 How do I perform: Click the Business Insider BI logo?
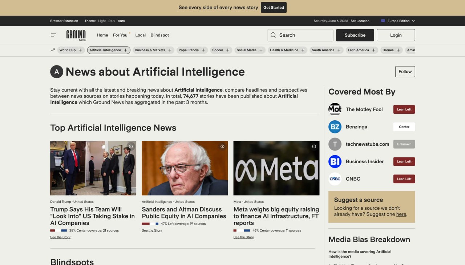[335, 161]
